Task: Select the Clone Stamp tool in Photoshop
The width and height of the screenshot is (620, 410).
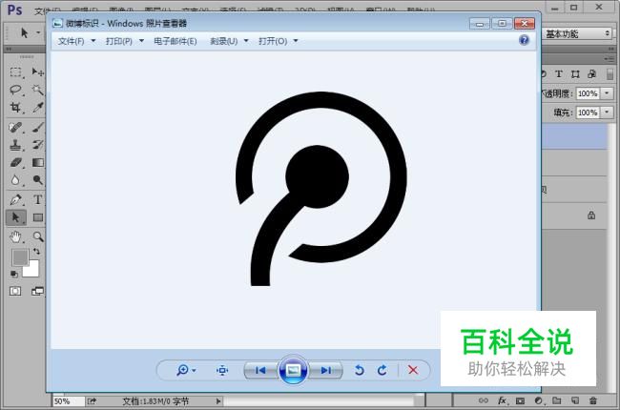Action: click(15, 145)
